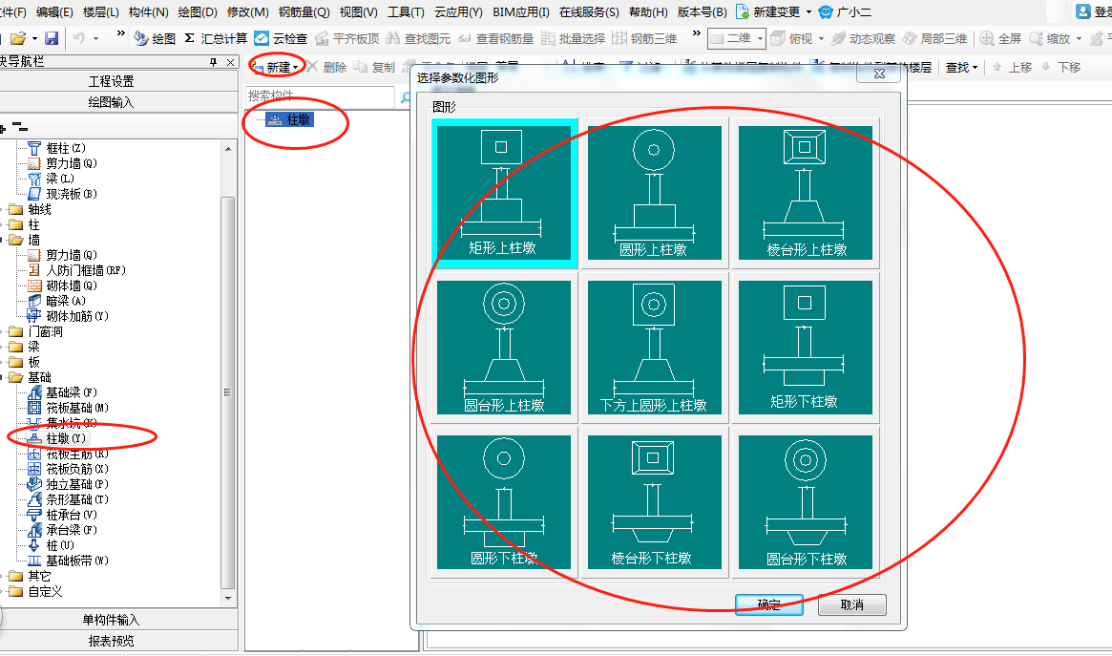Viewport: 1112px width, 656px height.
Task: Open the 楼层(L) menu
Action: 101,12
